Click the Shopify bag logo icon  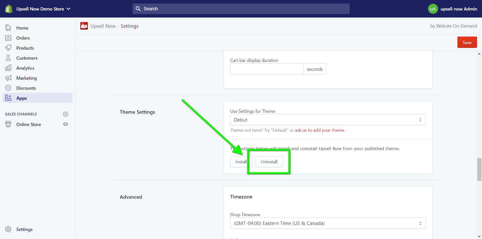[9, 9]
